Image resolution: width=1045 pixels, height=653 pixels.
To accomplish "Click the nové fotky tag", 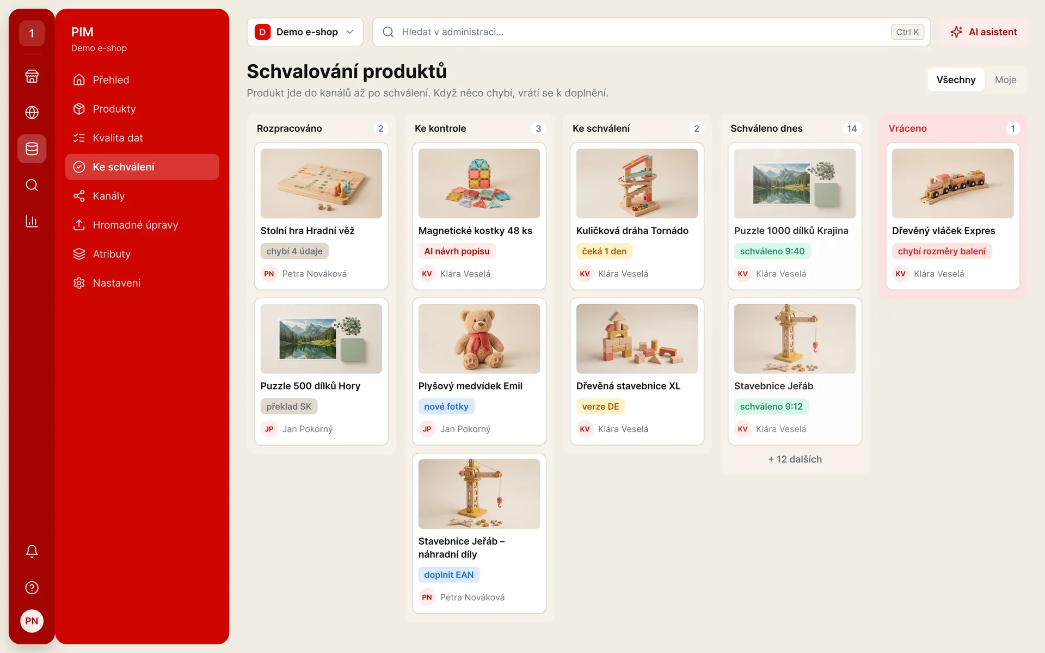I will point(446,406).
